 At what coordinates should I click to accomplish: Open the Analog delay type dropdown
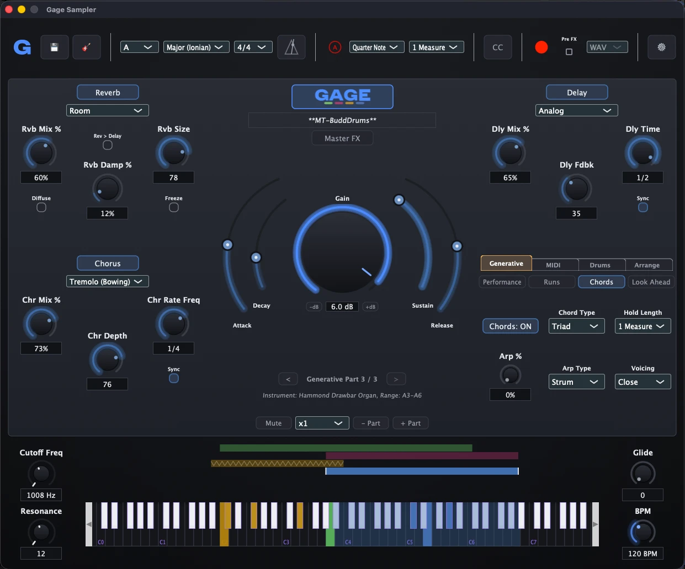577,111
